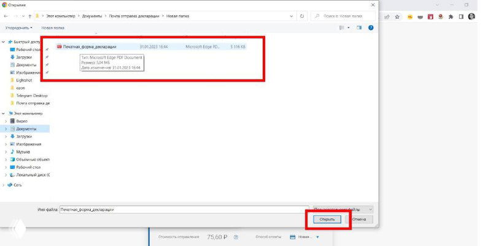Click the 'Отмена' button
Screen dimensions: 491x246
point(359,220)
